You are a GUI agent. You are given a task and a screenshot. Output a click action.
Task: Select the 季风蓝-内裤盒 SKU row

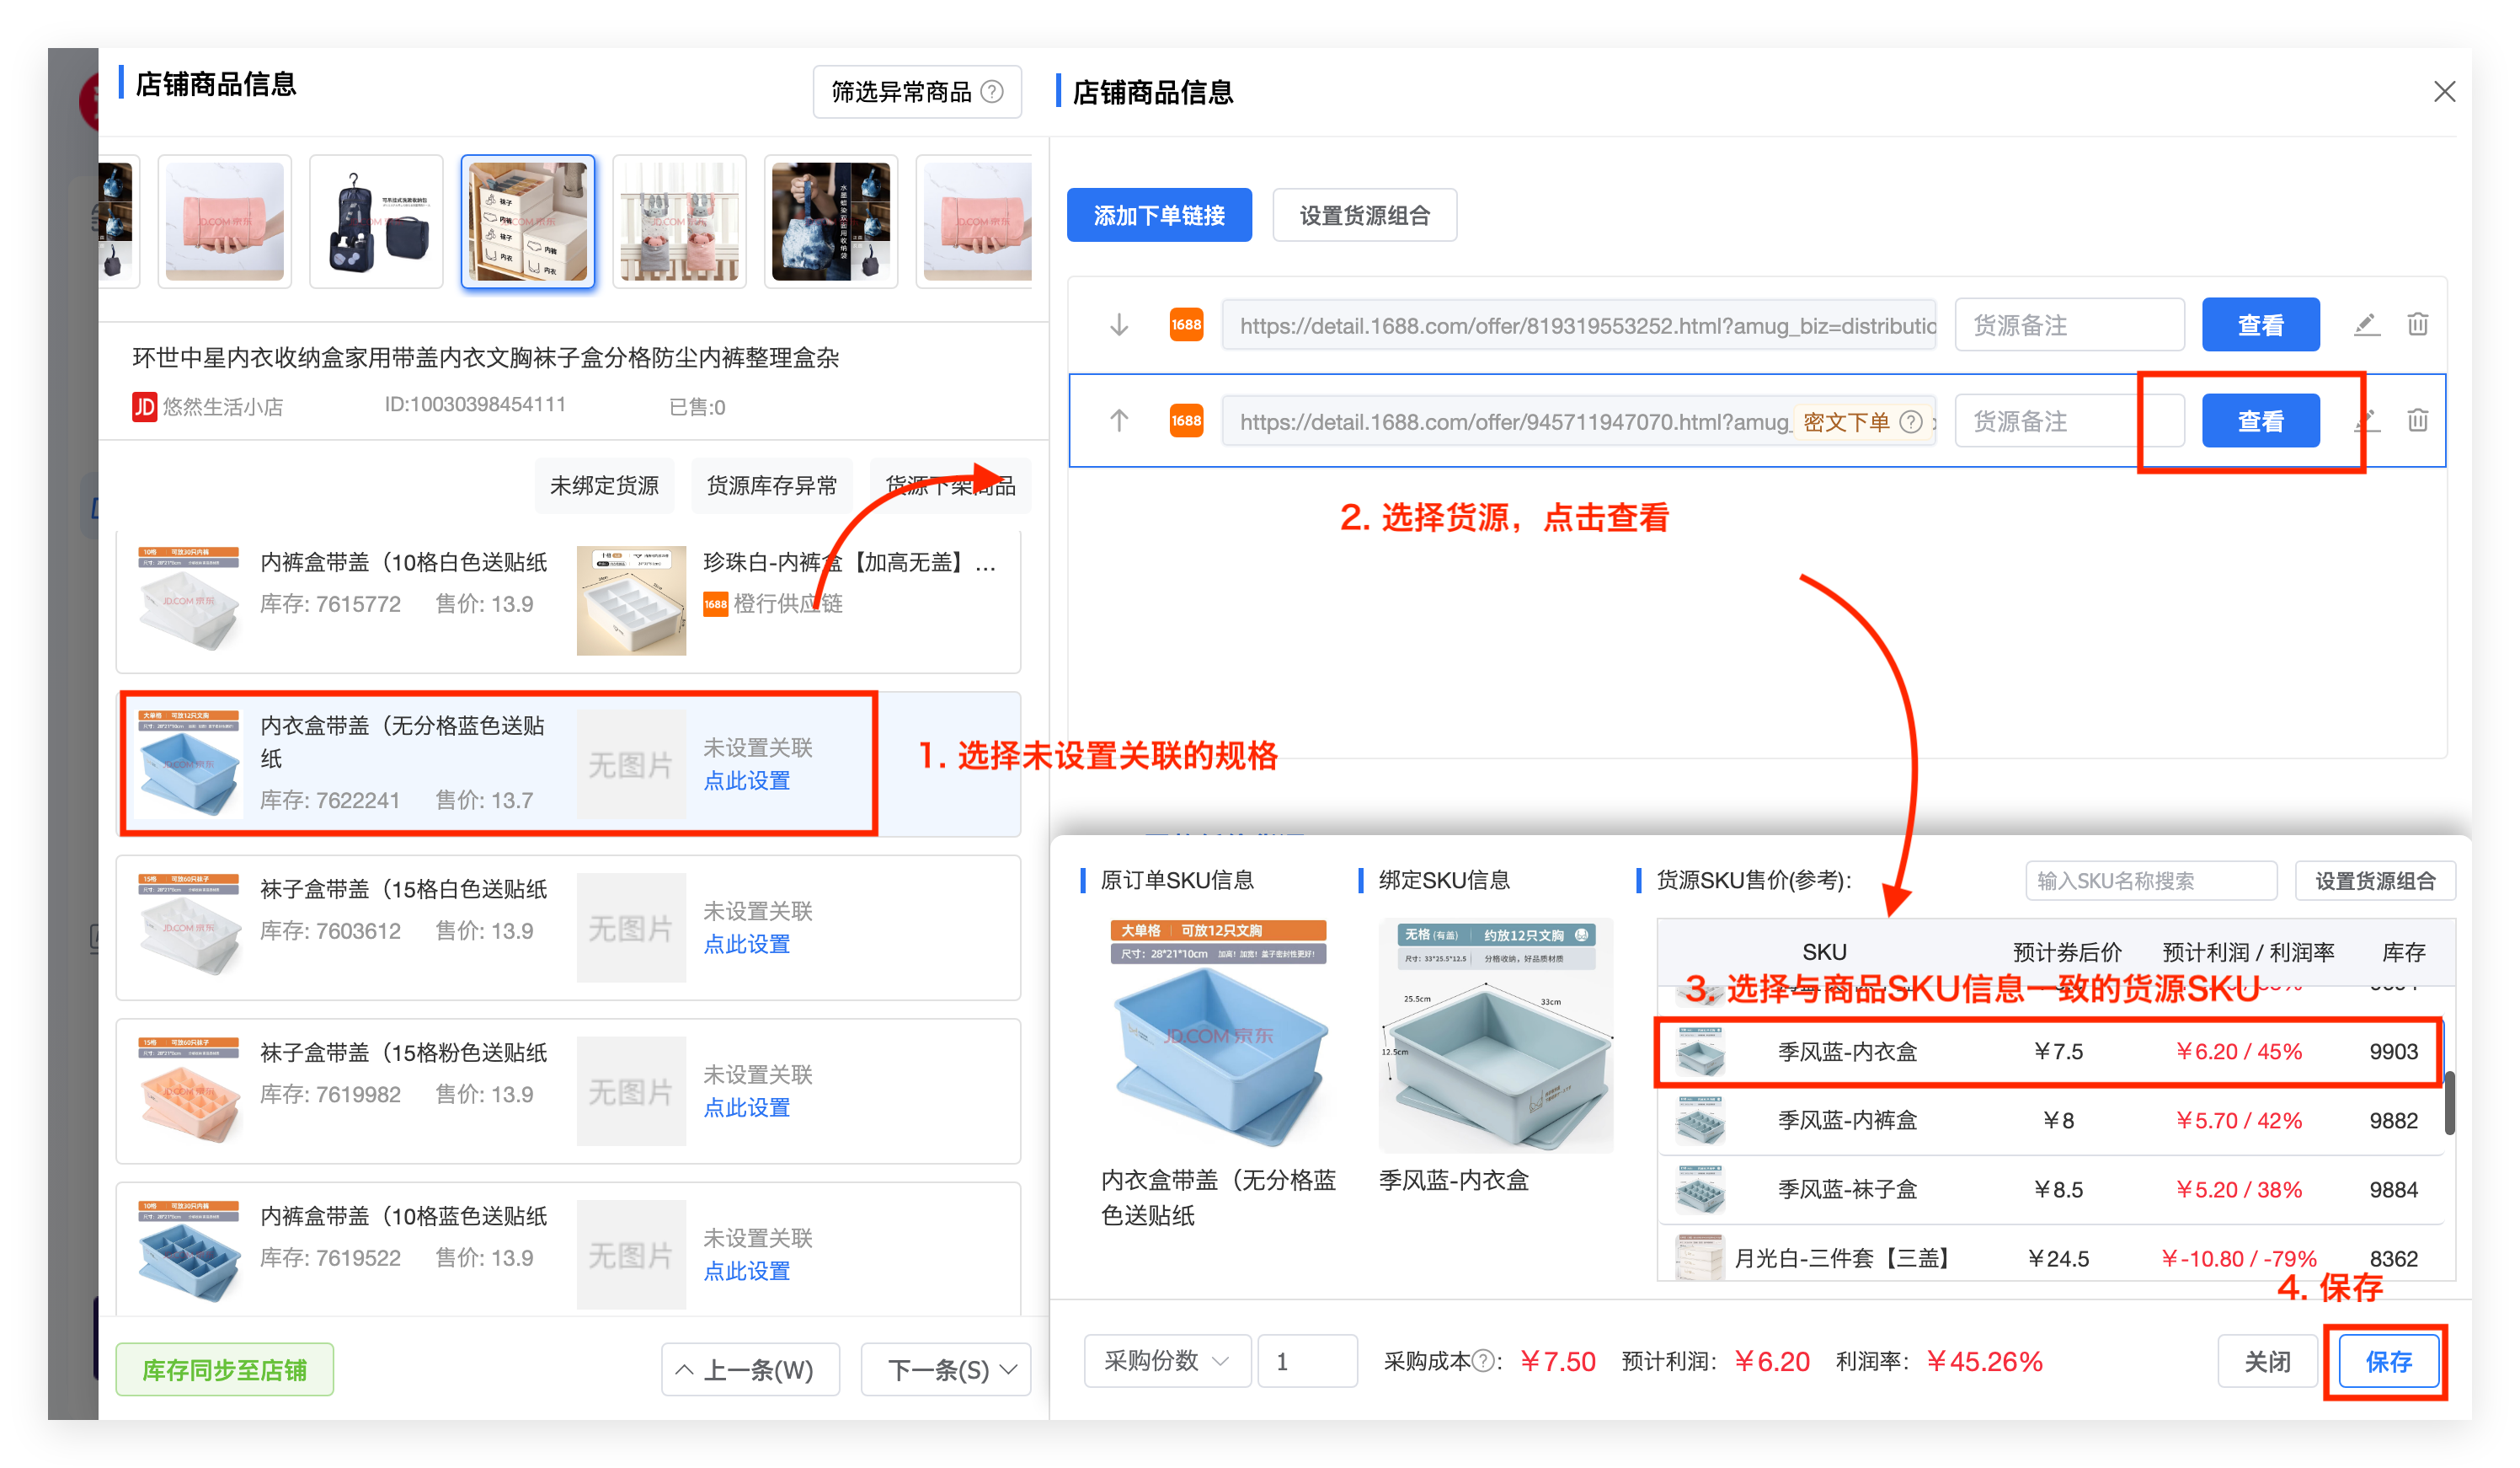click(1847, 1120)
